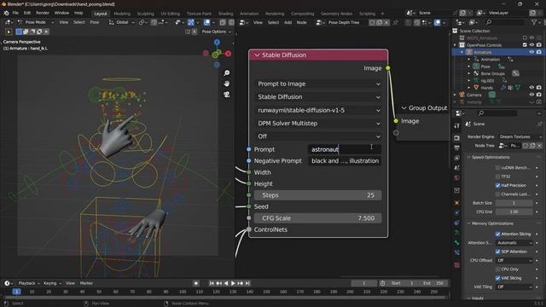The height and width of the screenshot is (307, 546).
Task: Jump to the timeline start frame
Action: pos(212,283)
